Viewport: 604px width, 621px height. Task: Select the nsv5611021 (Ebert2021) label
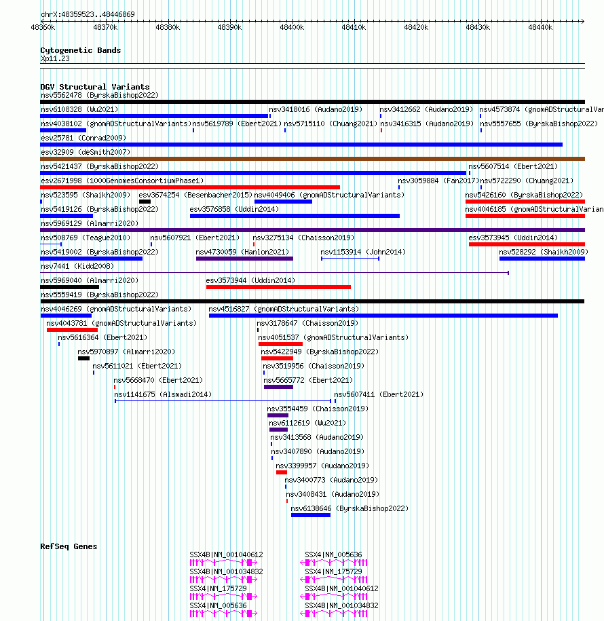pos(137,366)
